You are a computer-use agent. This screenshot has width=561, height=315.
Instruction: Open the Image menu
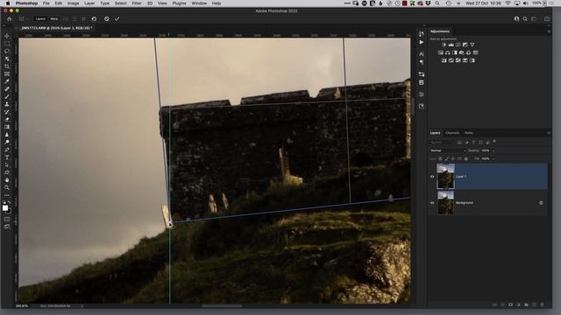click(x=73, y=3)
